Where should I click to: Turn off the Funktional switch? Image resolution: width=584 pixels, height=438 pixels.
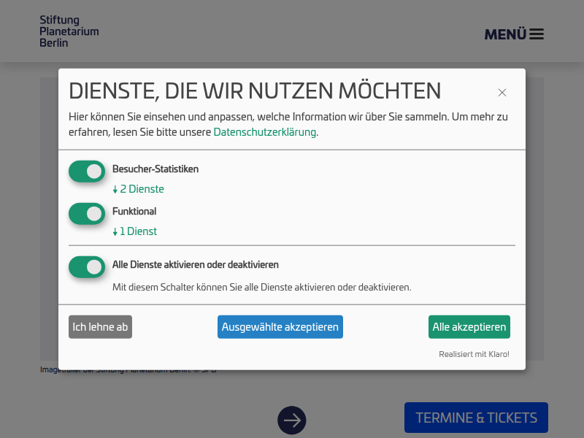point(87,213)
